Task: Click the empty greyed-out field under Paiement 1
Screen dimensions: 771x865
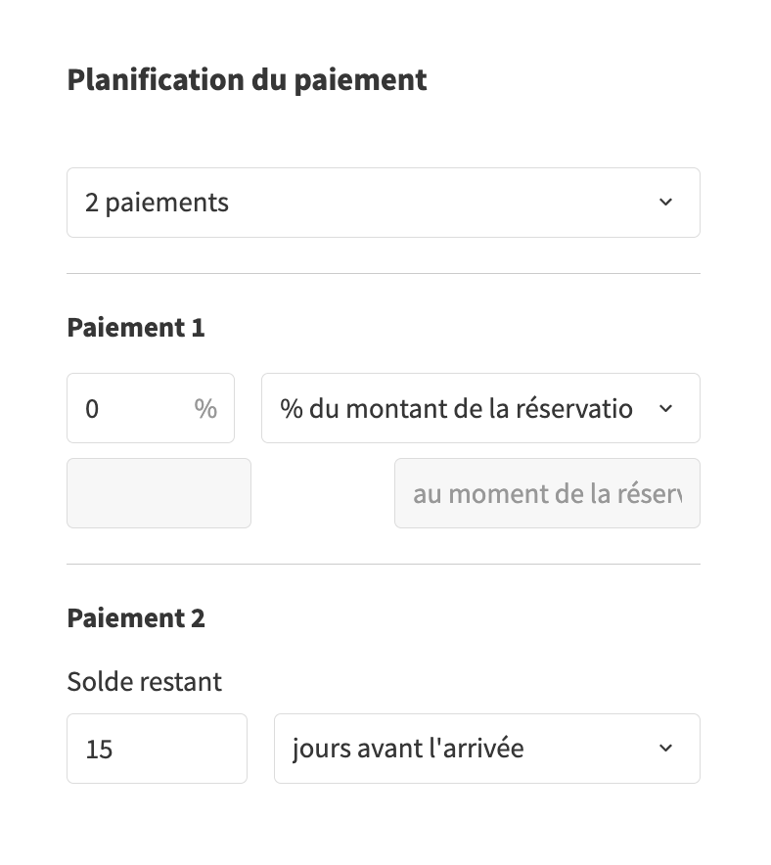Action: pos(159,493)
